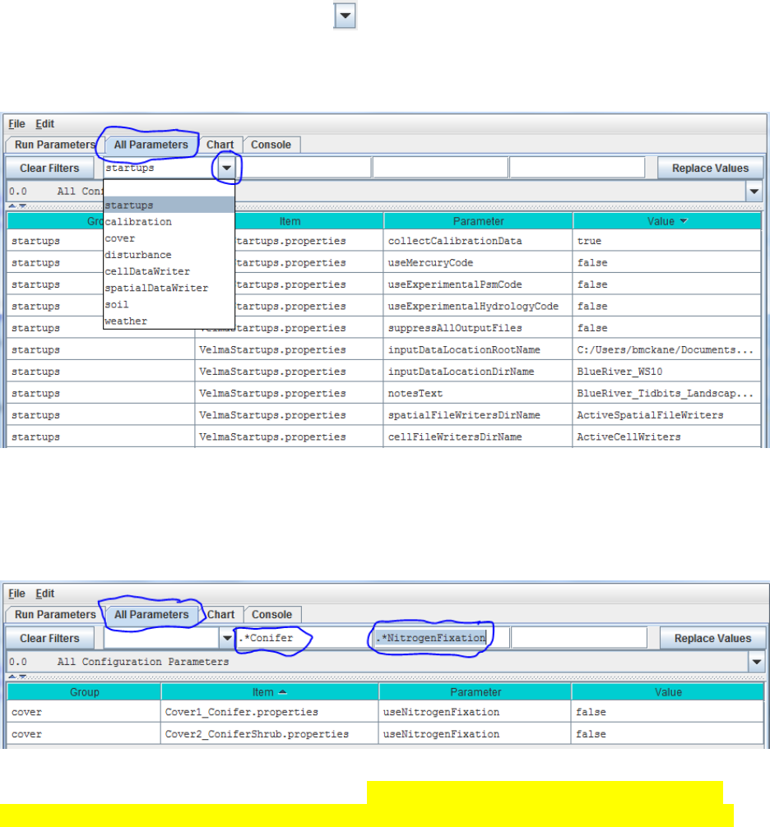The width and height of the screenshot is (770, 827).
Task: Select the cellFileWritersDirName parameter cell
Action: coord(478,437)
